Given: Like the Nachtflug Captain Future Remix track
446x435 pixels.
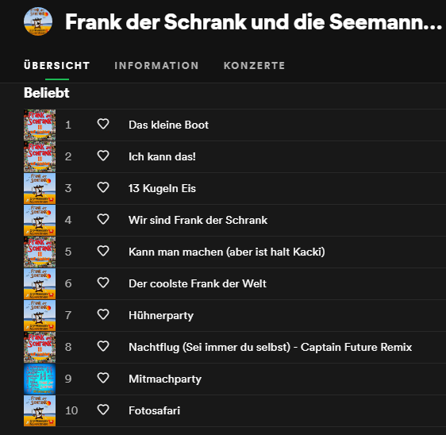Looking at the screenshot, I should coord(103,347).
